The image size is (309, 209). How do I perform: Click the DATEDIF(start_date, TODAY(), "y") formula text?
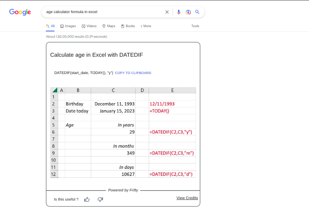(84, 73)
